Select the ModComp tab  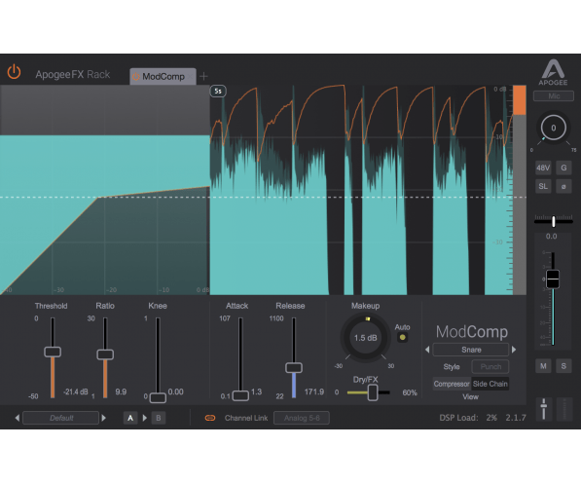tap(163, 76)
